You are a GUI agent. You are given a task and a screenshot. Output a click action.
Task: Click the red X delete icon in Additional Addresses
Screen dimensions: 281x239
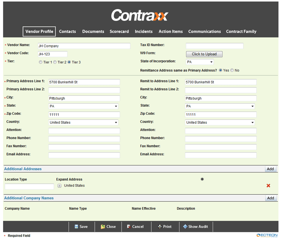click(x=268, y=186)
